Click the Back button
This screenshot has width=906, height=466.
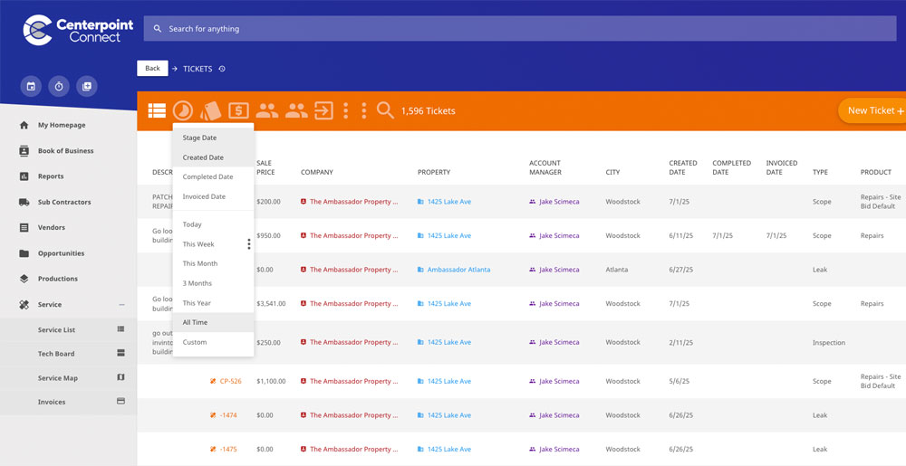pos(152,68)
